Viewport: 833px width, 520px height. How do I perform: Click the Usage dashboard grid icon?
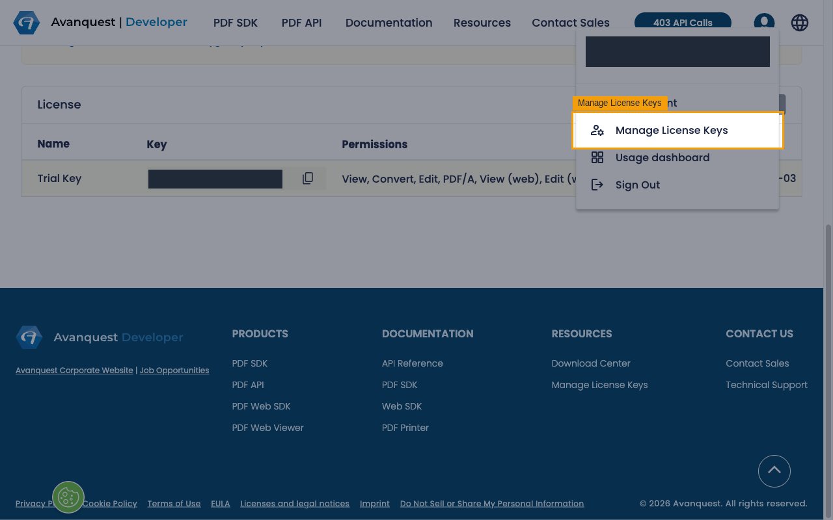(597, 157)
